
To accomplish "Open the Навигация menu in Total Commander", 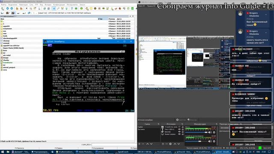I will point(23,5).
